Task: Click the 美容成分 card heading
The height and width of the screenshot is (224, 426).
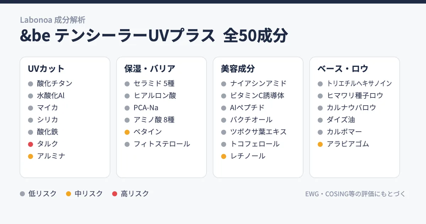Action: [238, 69]
